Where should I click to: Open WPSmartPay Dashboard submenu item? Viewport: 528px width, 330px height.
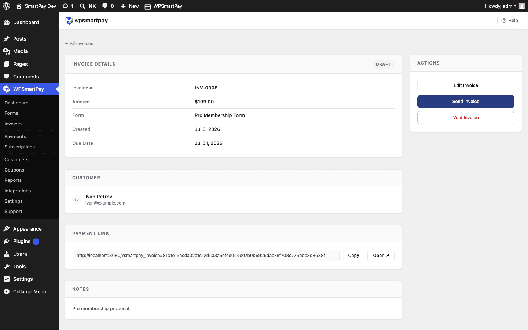coord(16,103)
